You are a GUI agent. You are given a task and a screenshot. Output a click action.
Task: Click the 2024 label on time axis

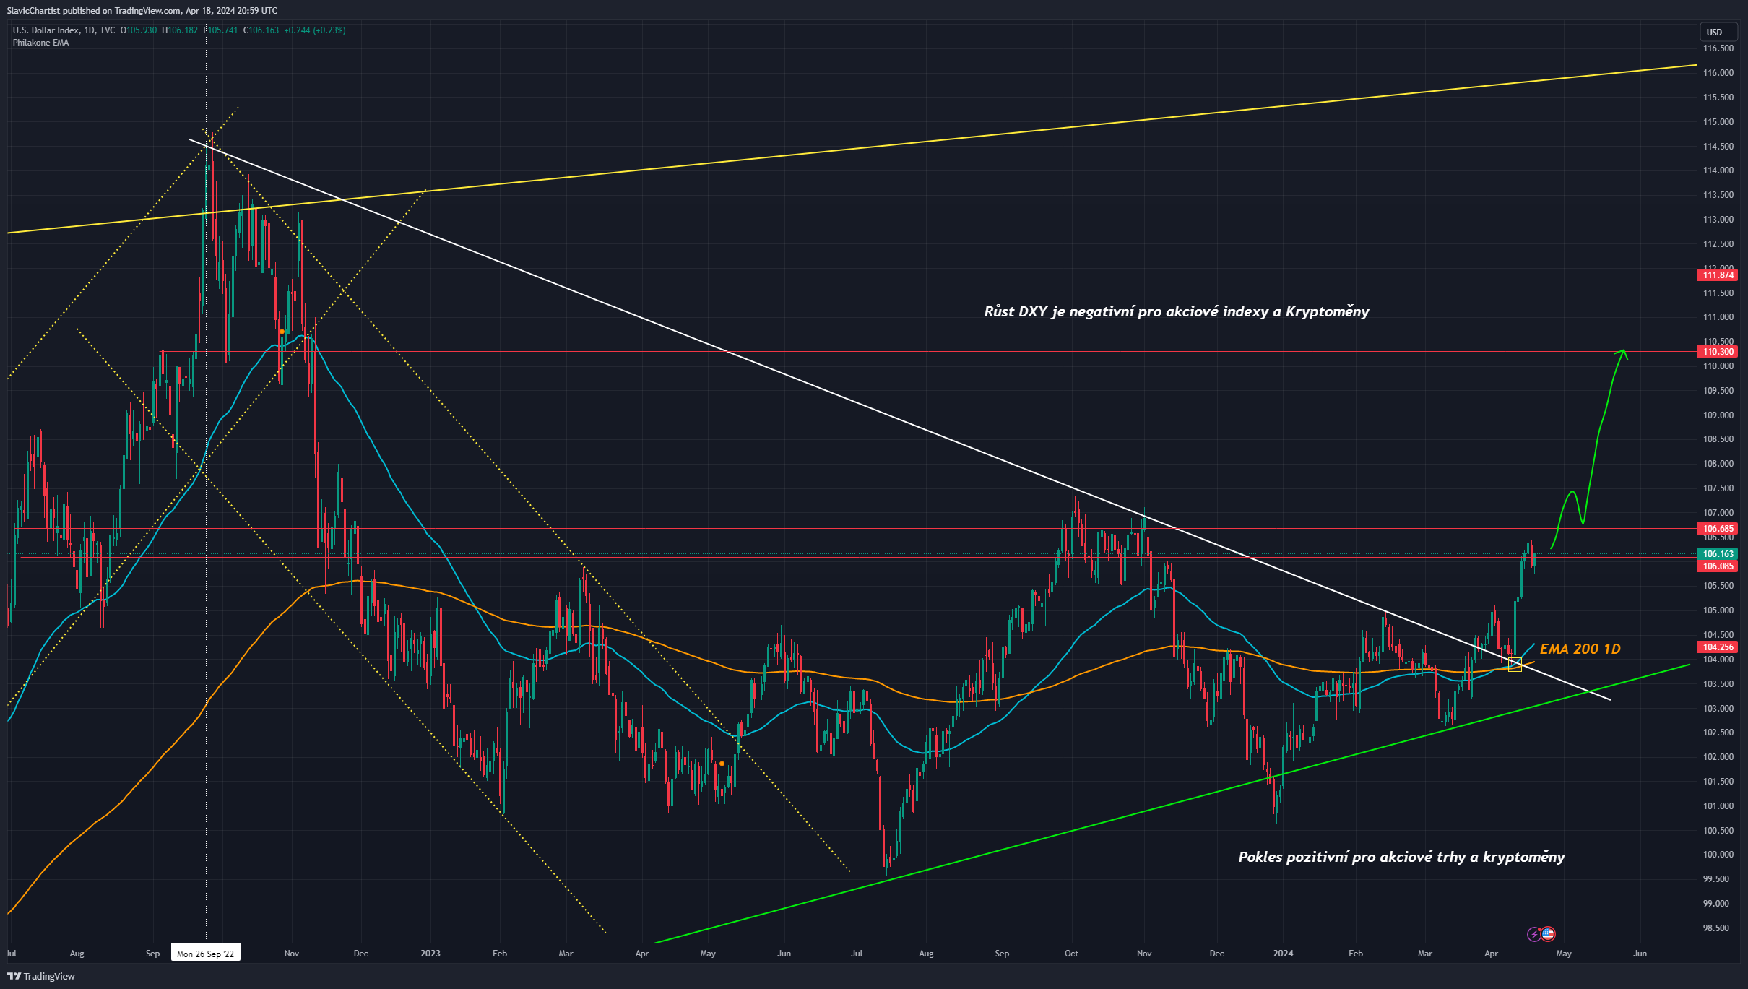(1283, 954)
